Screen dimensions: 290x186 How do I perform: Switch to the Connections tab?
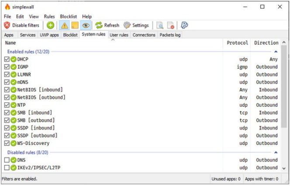pos(144,35)
